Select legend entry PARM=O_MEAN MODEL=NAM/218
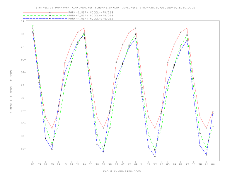The height and width of the screenshot is (179, 232). pyautogui.click(x=91, y=12)
